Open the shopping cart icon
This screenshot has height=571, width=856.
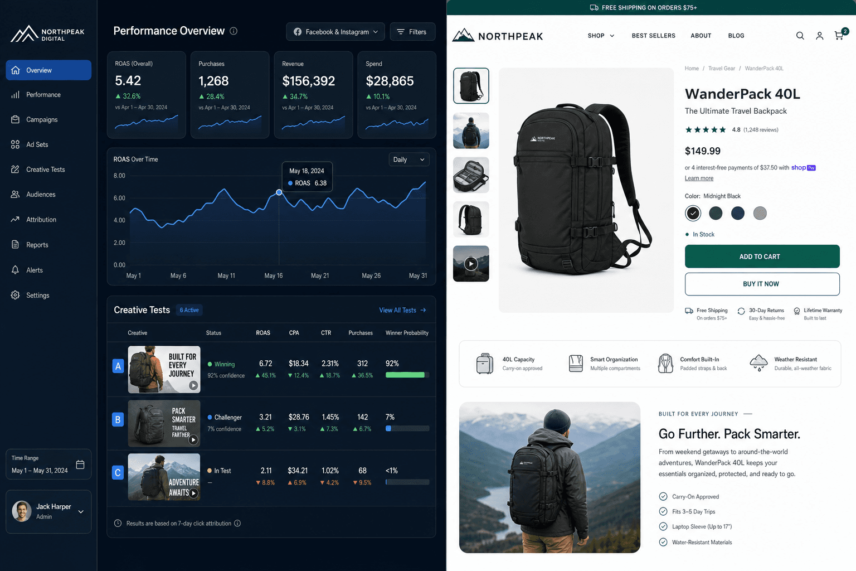tap(839, 36)
